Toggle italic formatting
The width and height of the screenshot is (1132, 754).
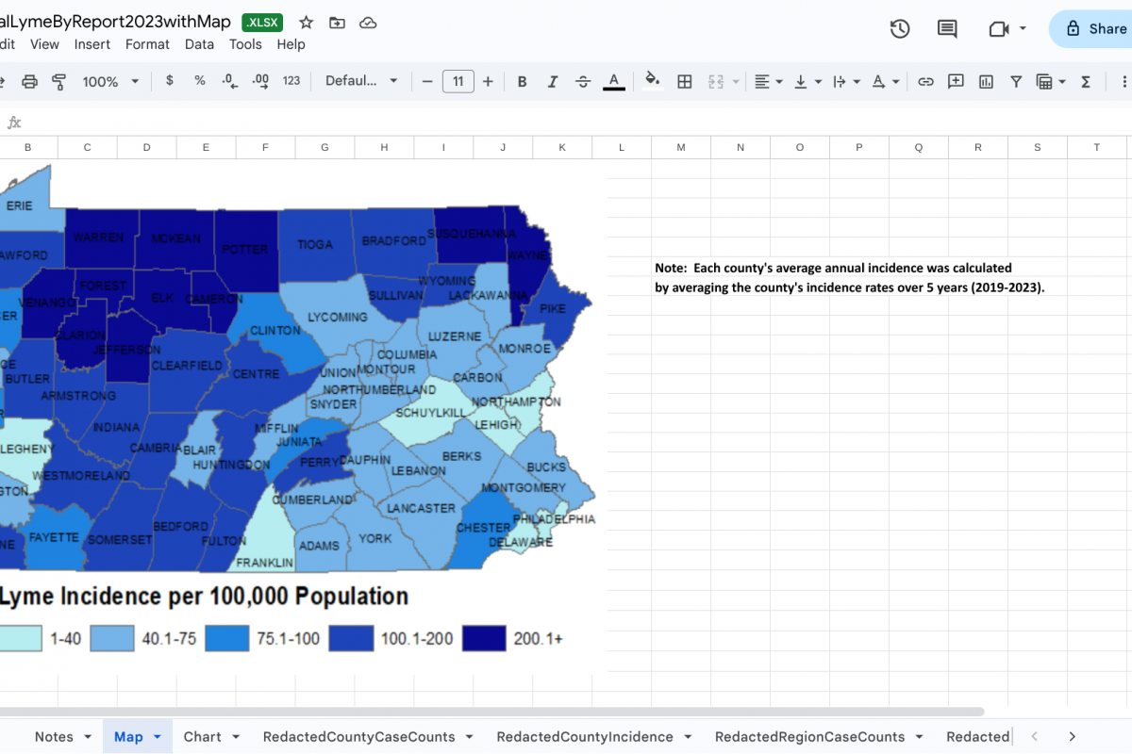point(553,82)
